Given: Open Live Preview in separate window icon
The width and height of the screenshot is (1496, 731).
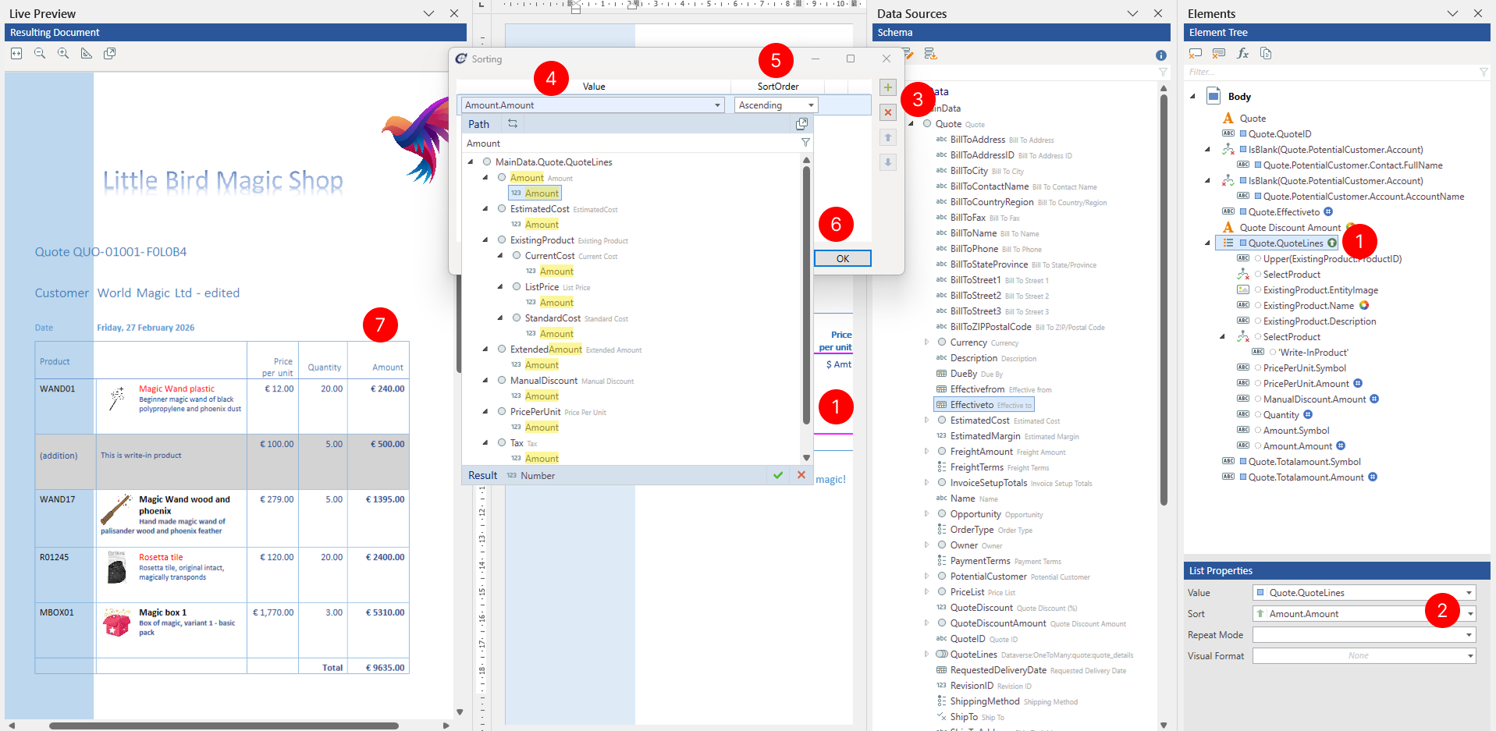Looking at the screenshot, I should pyautogui.click(x=110, y=54).
